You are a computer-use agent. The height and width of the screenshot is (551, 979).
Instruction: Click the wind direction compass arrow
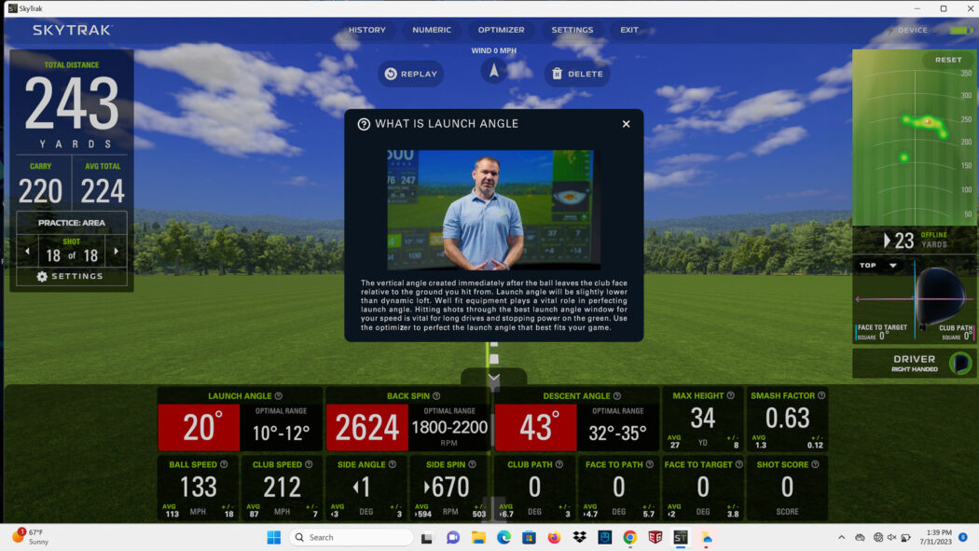(x=493, y=71)
